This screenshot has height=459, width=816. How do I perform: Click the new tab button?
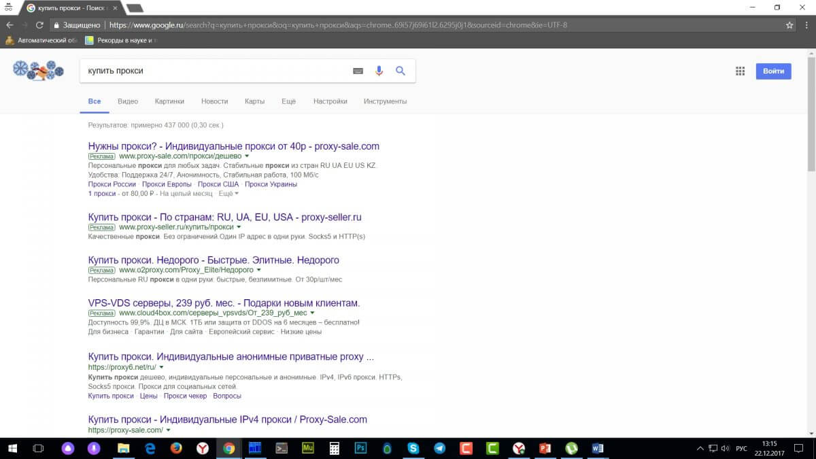(135, 8)
